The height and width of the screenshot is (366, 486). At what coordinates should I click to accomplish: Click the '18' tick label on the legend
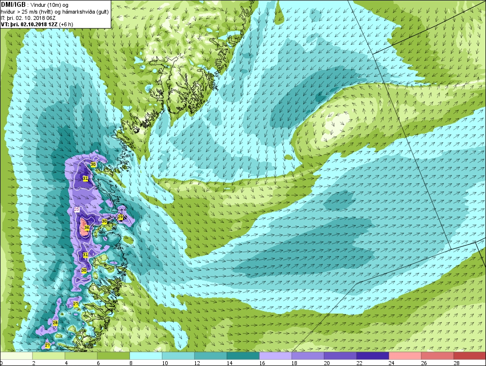coord(295,363)
